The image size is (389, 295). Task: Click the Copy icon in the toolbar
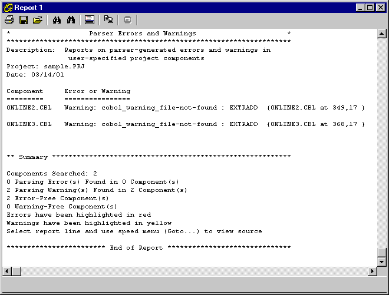(108, 20)
